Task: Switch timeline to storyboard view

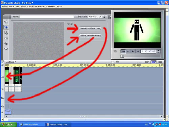Action: coord(147,62)
